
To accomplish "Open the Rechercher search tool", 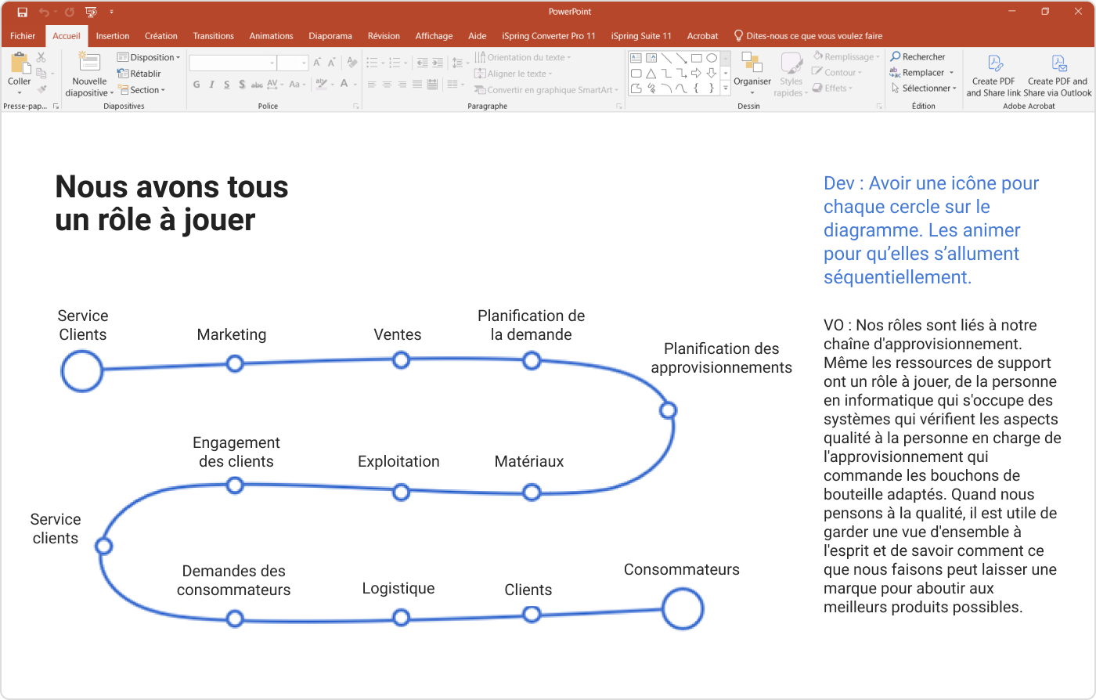I will coord(918,56).
